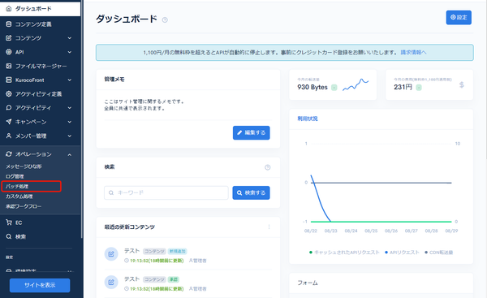Click edit icon of the 承認 テスト entry

(111, 282)
